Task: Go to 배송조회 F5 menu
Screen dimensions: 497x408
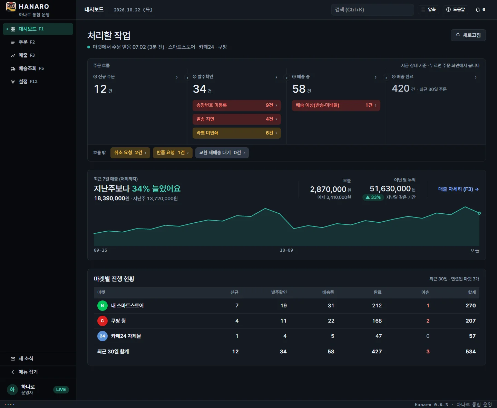Action: pyautogui.click(x=38, y=68)
